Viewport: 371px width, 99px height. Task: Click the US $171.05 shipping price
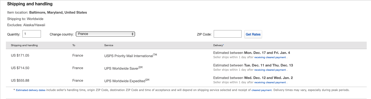[20, 56]
